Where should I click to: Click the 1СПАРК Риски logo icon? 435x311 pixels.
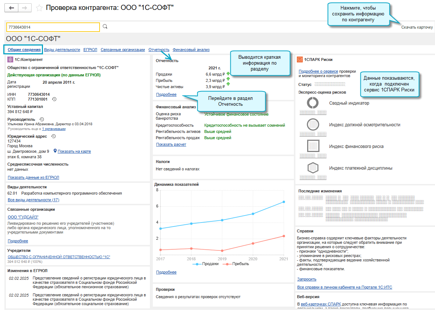(300, 59)
